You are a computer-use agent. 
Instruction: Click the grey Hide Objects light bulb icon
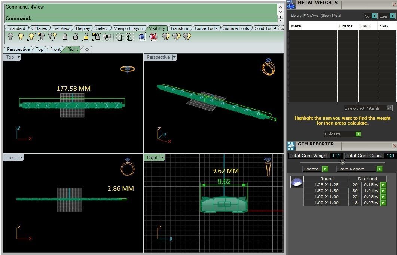[10, 37]
